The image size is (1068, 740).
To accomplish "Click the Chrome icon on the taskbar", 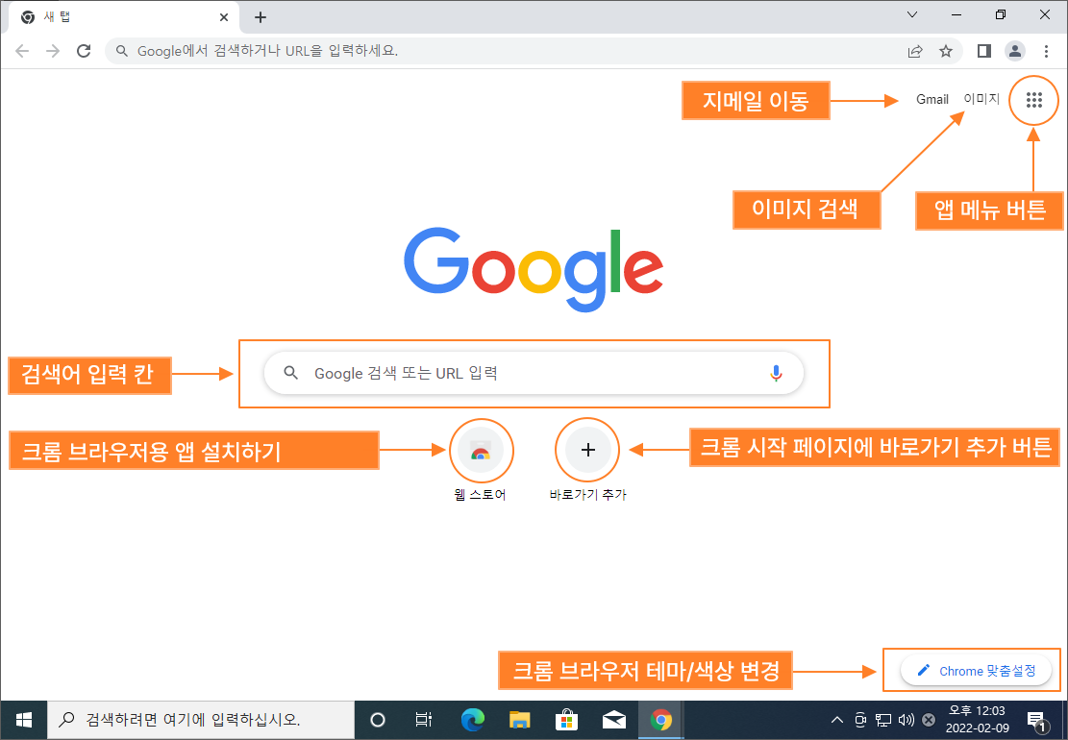I will [x=660, y=720].
